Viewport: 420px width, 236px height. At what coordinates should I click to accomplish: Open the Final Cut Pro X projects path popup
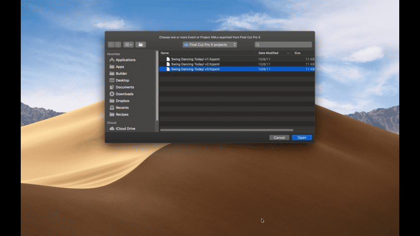tap(210, 45)
